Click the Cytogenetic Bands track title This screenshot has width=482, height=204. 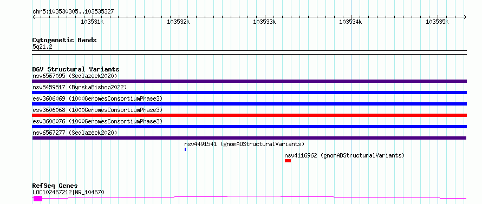pyautogui.click(x=64, y=40)
